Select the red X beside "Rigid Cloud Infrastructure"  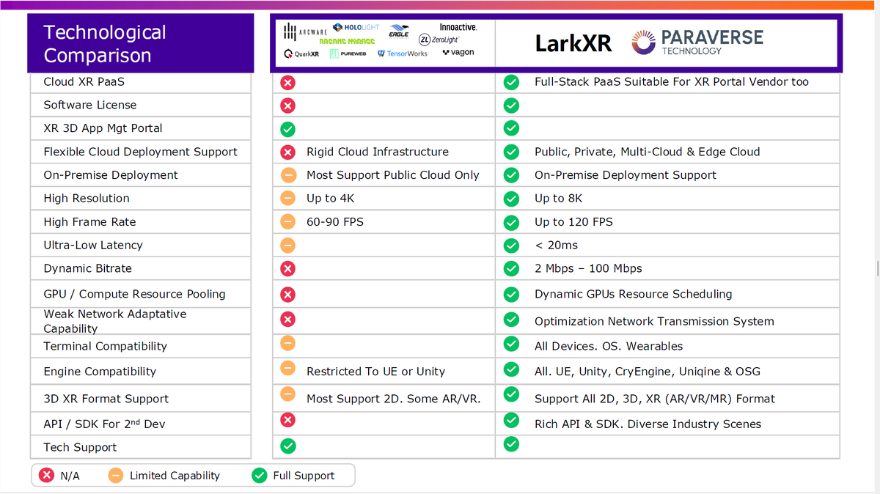point(288,152)
